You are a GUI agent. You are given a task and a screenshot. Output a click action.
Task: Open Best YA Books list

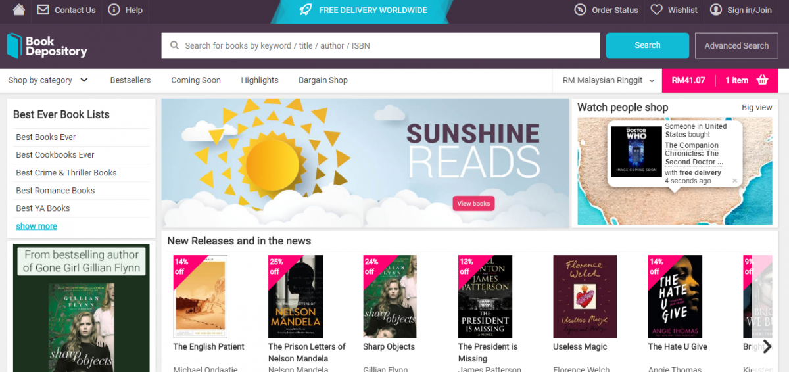pos(43,208)
